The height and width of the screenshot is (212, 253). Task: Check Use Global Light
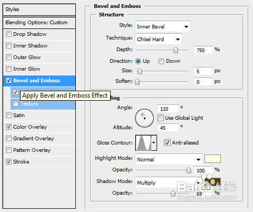coord(160,118)
